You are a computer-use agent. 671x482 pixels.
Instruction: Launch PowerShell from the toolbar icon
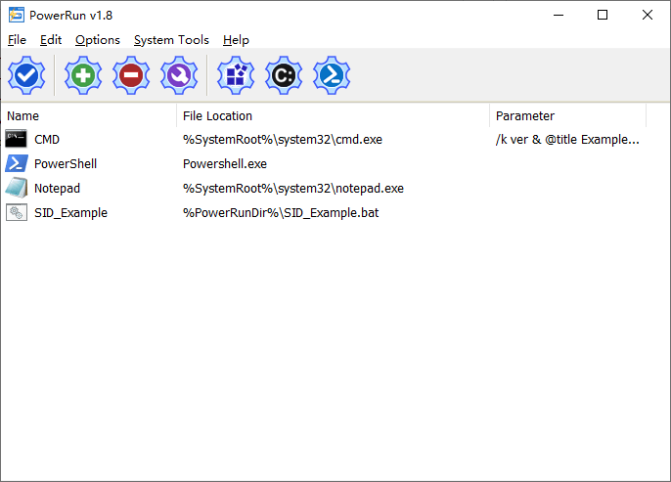click(x=332, y=74)
